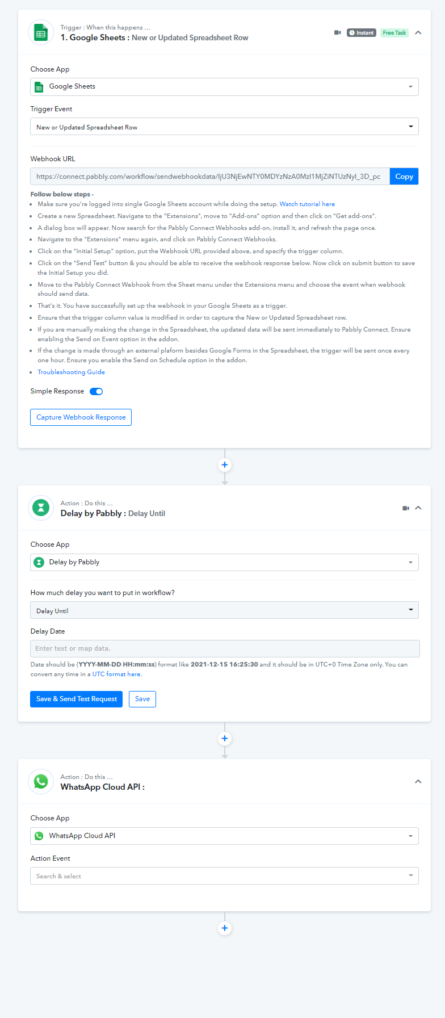Screen dimensions: 445x1018
Task: Toggle the Simple Response switch
Action: (96, 391)
